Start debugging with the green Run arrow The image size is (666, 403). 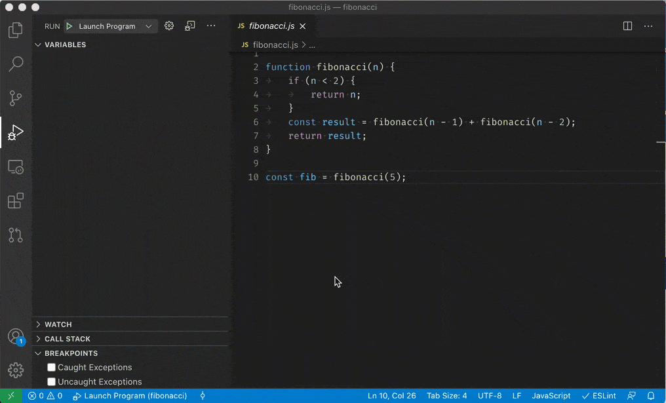(69, 26)
